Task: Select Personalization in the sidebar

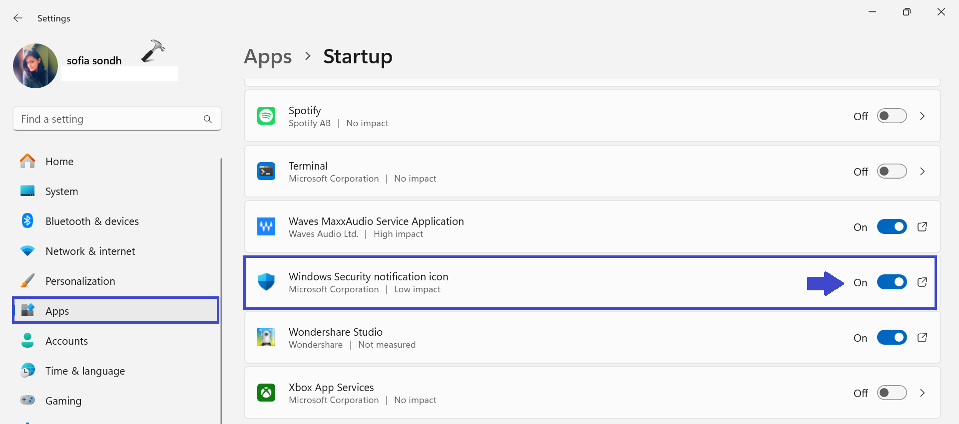Action: (80, 281)
